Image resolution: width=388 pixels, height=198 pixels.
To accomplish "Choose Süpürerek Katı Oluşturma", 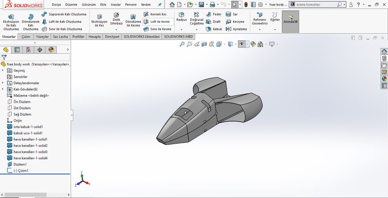I will point(64,14).
